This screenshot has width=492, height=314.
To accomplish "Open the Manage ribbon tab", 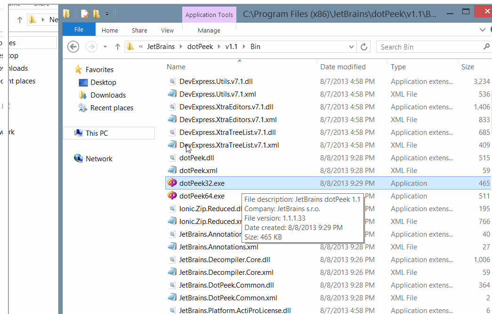I will (x=209, y=30).
